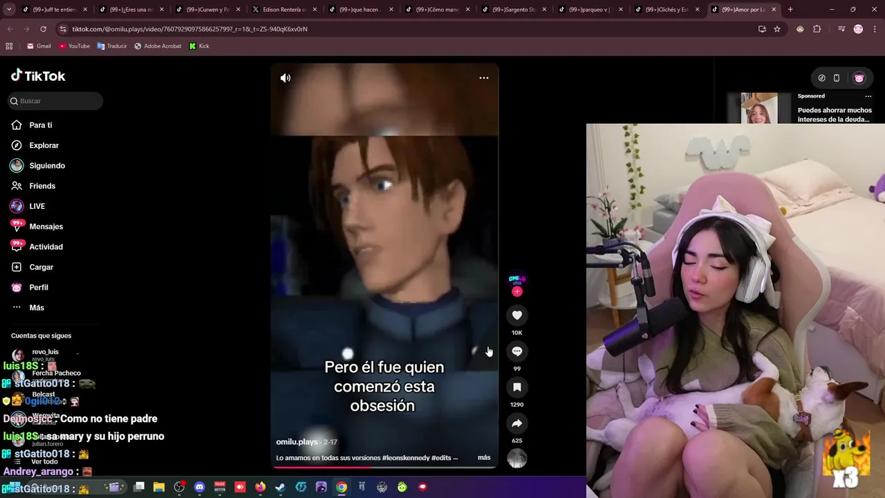Open the spinning sound disc thumbnail
Viewport: 885px width, 498px height.
click(x=517, y=459)
